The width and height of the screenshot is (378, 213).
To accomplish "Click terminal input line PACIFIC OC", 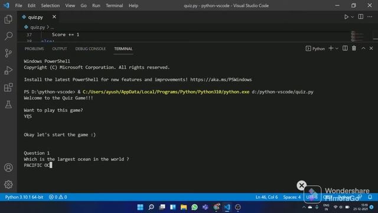I will click(x=38, y=165).
